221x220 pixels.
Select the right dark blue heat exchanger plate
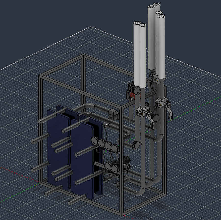pos(82,160)
